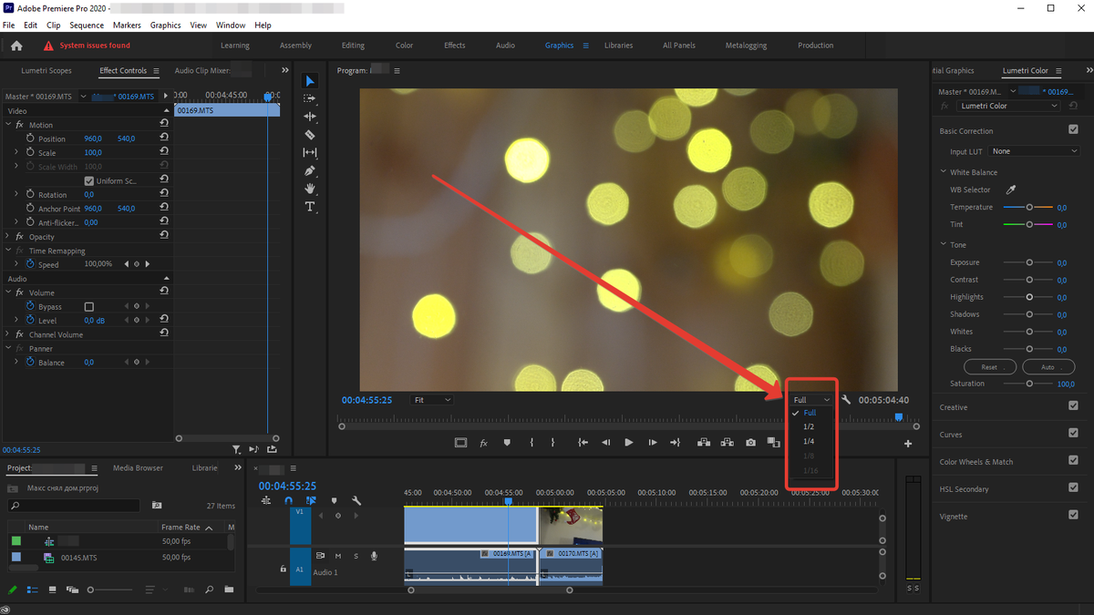Step back one frame

point(606,443)
